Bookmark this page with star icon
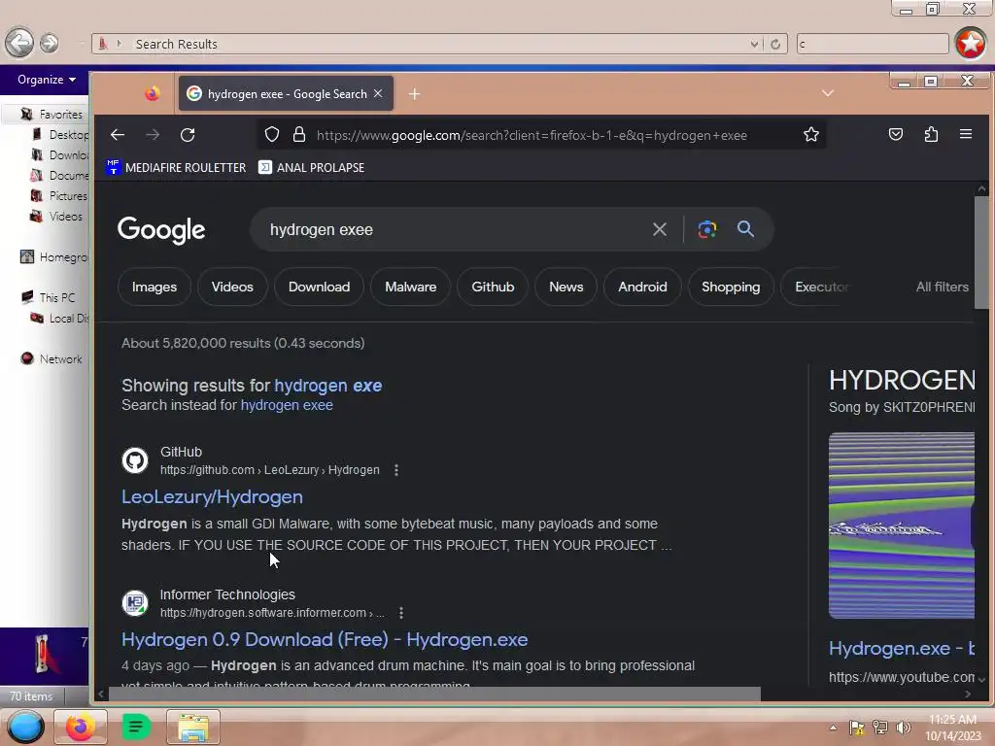This screenshot has height=746, width=995. pyautogui.click(x=811, y=134)
